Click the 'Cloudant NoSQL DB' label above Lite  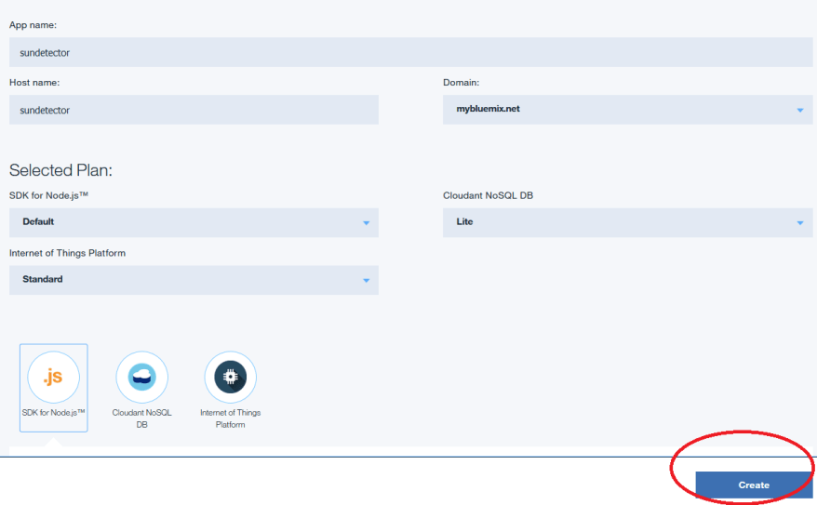pos(489,195)
